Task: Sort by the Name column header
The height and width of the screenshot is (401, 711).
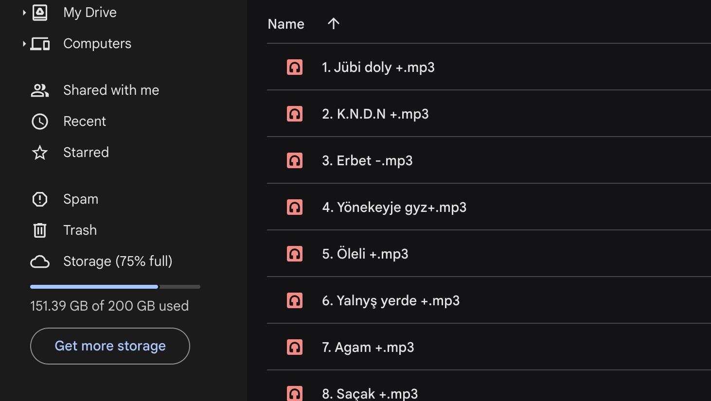Action: click(x=286, y=24)
